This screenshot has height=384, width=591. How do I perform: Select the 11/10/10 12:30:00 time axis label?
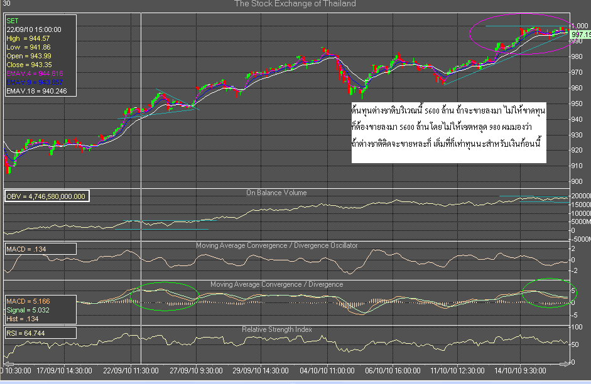pos(458,370)
